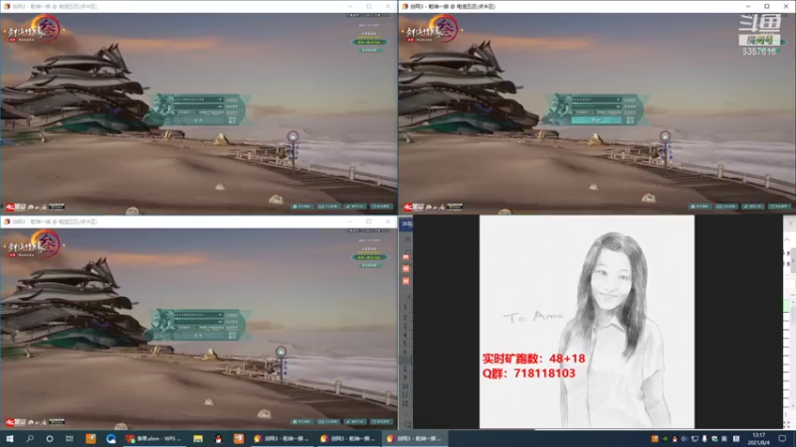Open Task View on taskbar
This screenshot has width=796, height=447.
pyautogui.click(x=70, y=438)
